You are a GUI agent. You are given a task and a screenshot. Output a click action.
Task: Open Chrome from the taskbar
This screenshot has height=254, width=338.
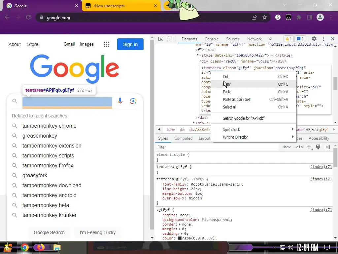[x=24, y=247]
